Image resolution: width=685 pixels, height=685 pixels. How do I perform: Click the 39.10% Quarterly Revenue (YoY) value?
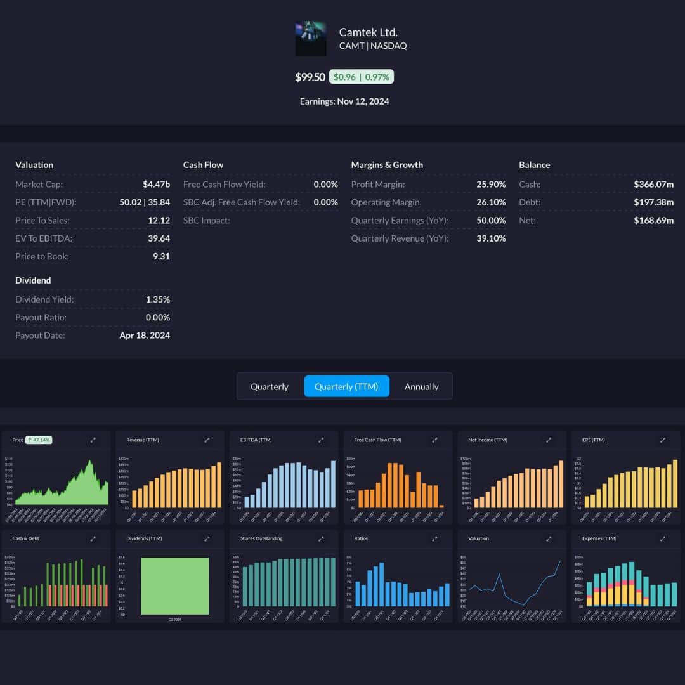[491, 238]
